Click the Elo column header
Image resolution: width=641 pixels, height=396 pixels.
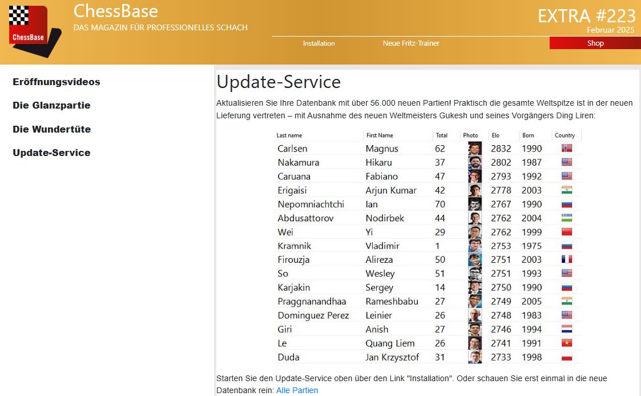pos(495,135)
